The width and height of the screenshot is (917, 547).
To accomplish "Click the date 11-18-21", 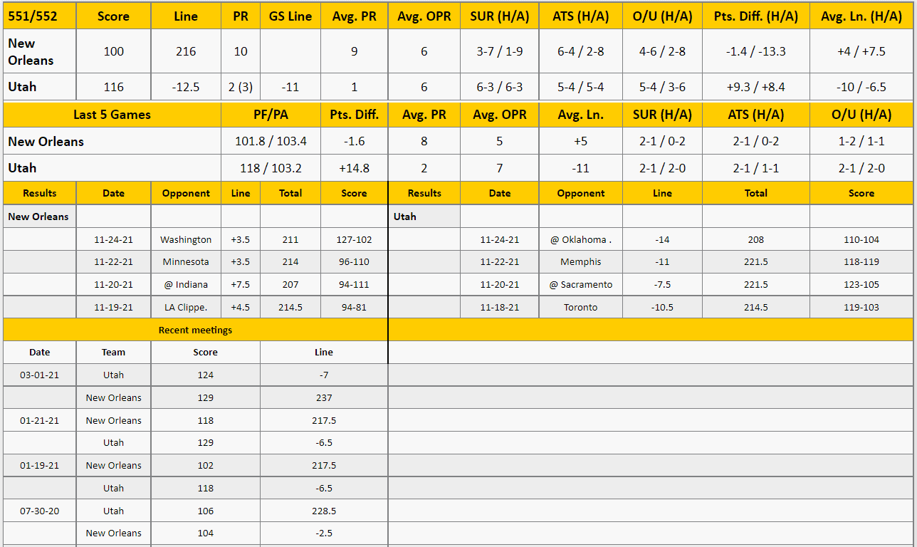I will tap(500, 307).
